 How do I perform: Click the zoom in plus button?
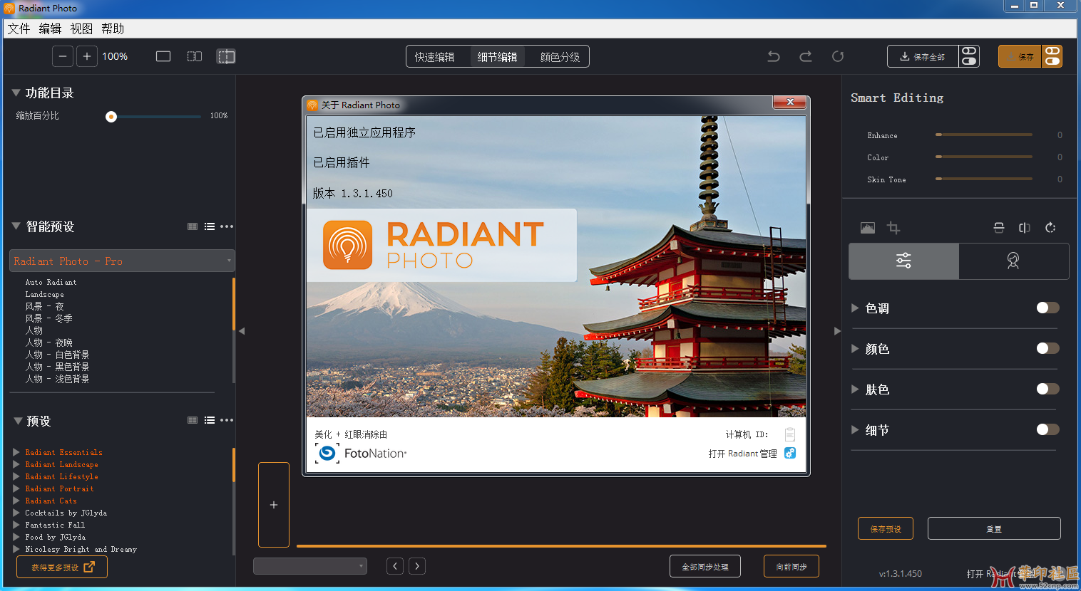coord(86,56)
